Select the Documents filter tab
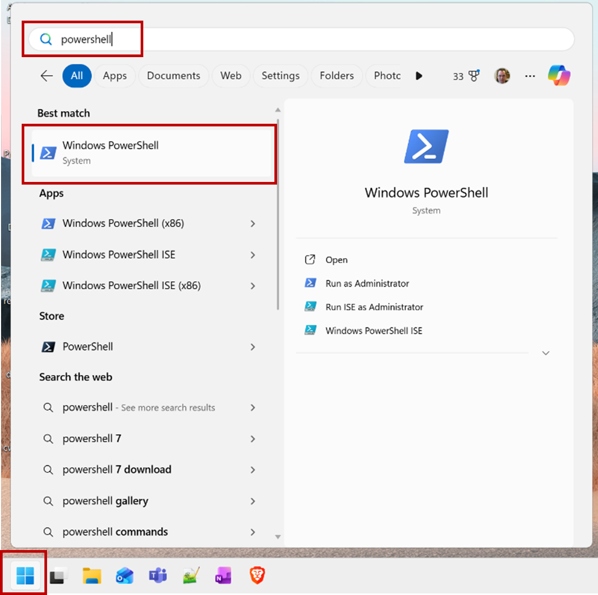 (x=173, y=76)
